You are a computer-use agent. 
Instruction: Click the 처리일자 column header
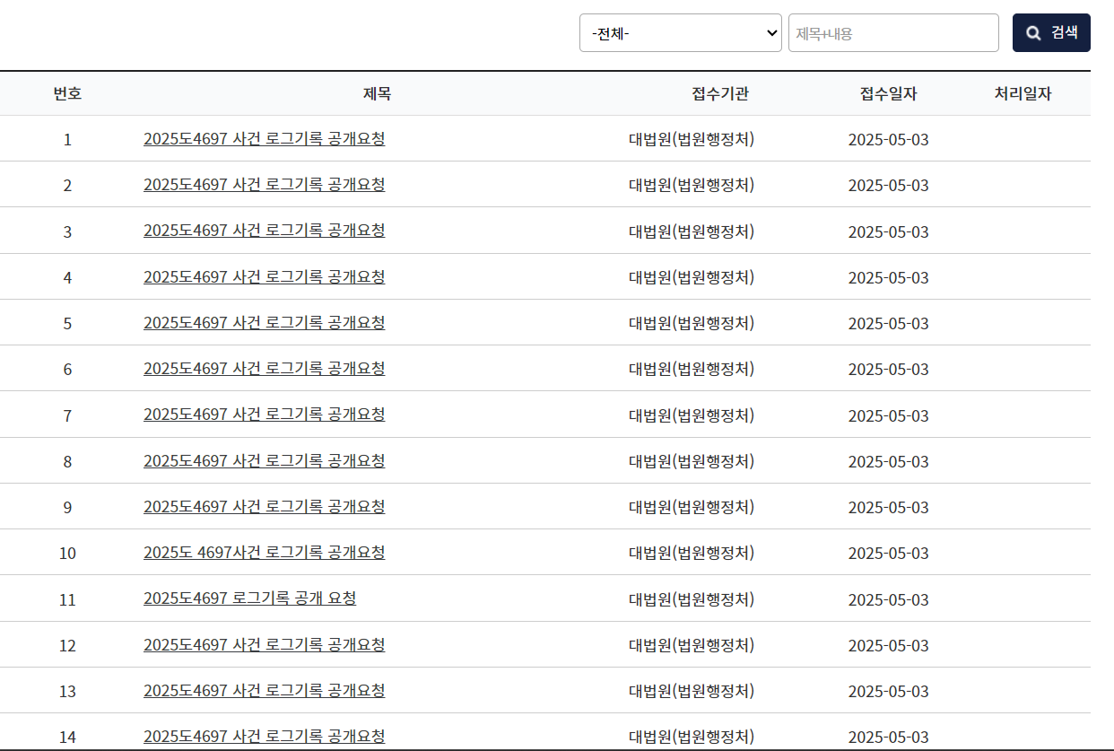1022,93
